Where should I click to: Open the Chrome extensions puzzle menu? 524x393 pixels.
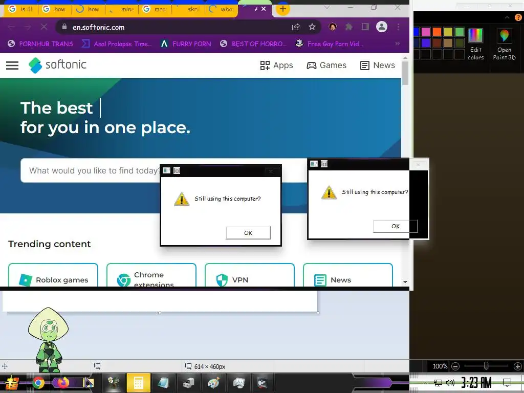tap(349, 27)
